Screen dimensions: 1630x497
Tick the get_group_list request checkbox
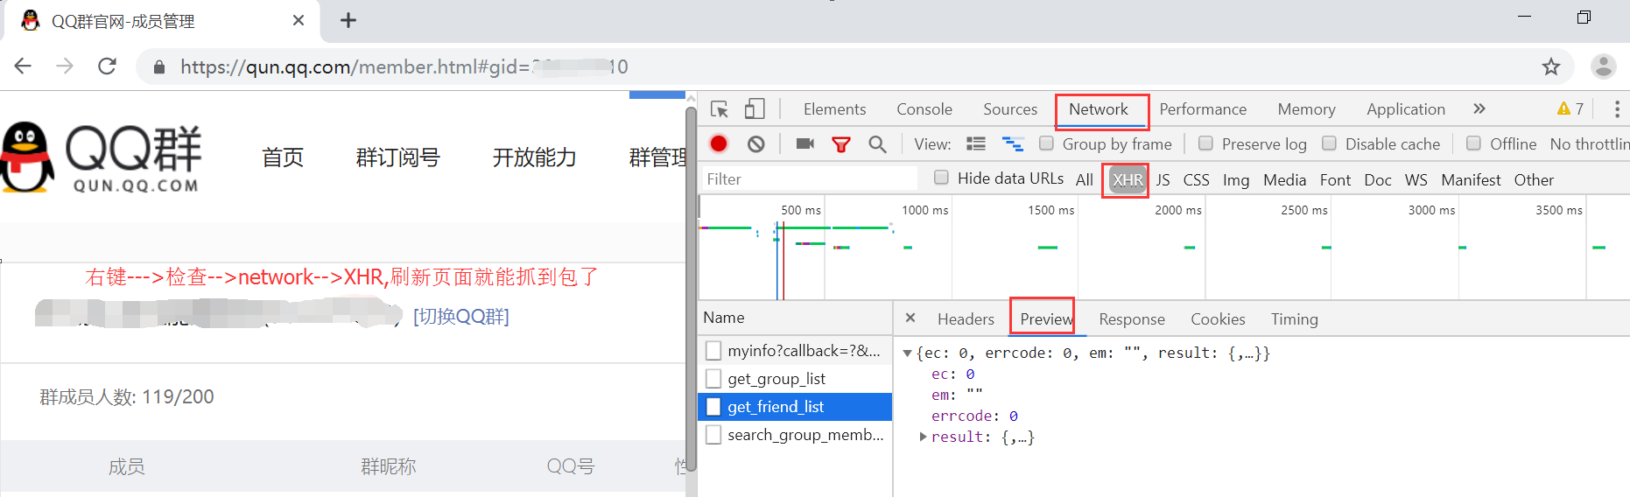point(713,379)
